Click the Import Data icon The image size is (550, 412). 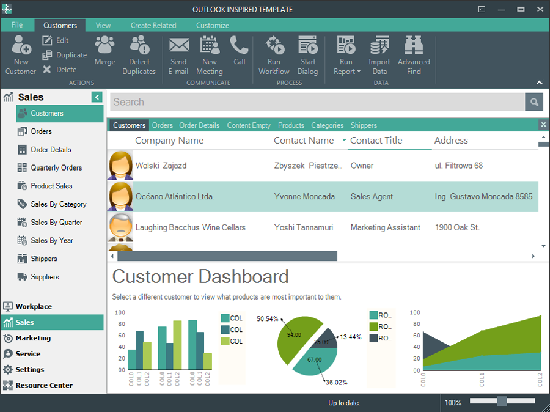point(380,45)
